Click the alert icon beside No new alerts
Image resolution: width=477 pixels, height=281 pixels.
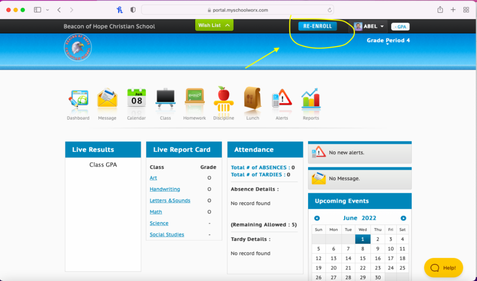point(319,152)
